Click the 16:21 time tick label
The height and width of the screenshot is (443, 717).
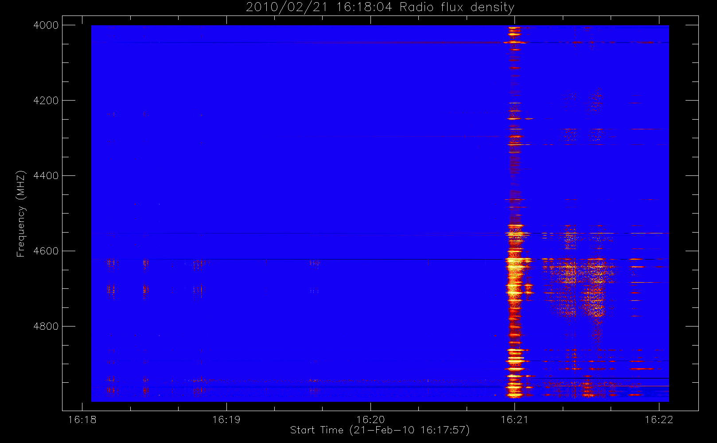point(514,420)
